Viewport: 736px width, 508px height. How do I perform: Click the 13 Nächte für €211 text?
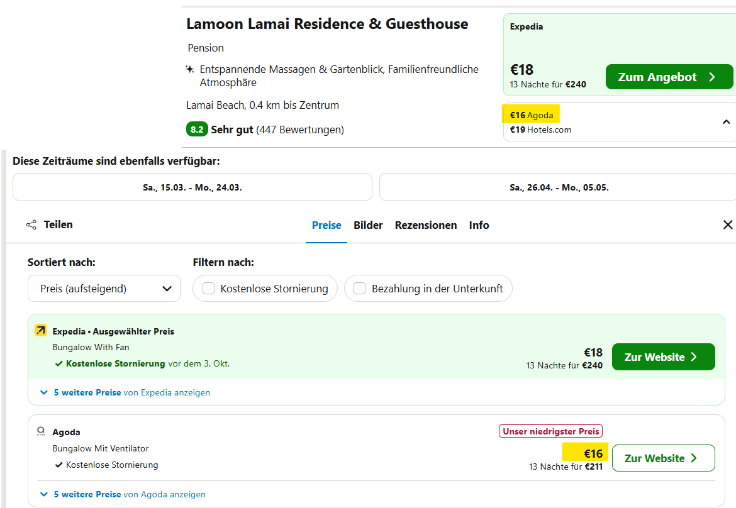coord(566,467)
